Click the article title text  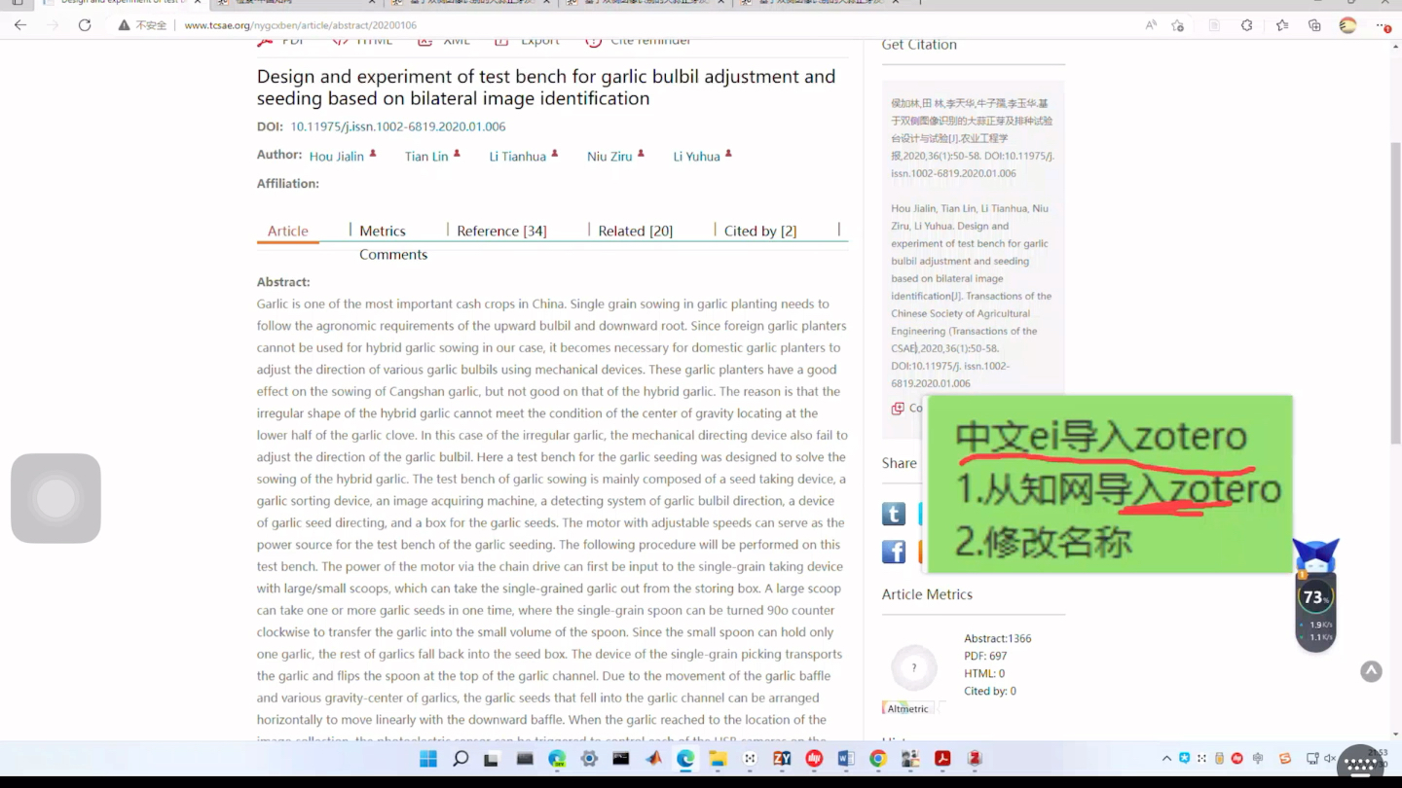(546, 88)
